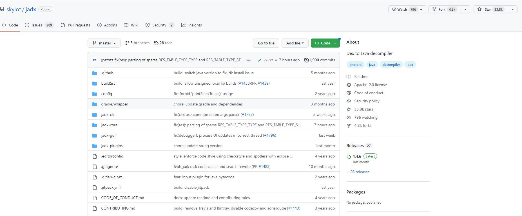Click the .gitlab-ci.yml file icon
The width and height of the screenshot is (522, 216).
[95, 177]
